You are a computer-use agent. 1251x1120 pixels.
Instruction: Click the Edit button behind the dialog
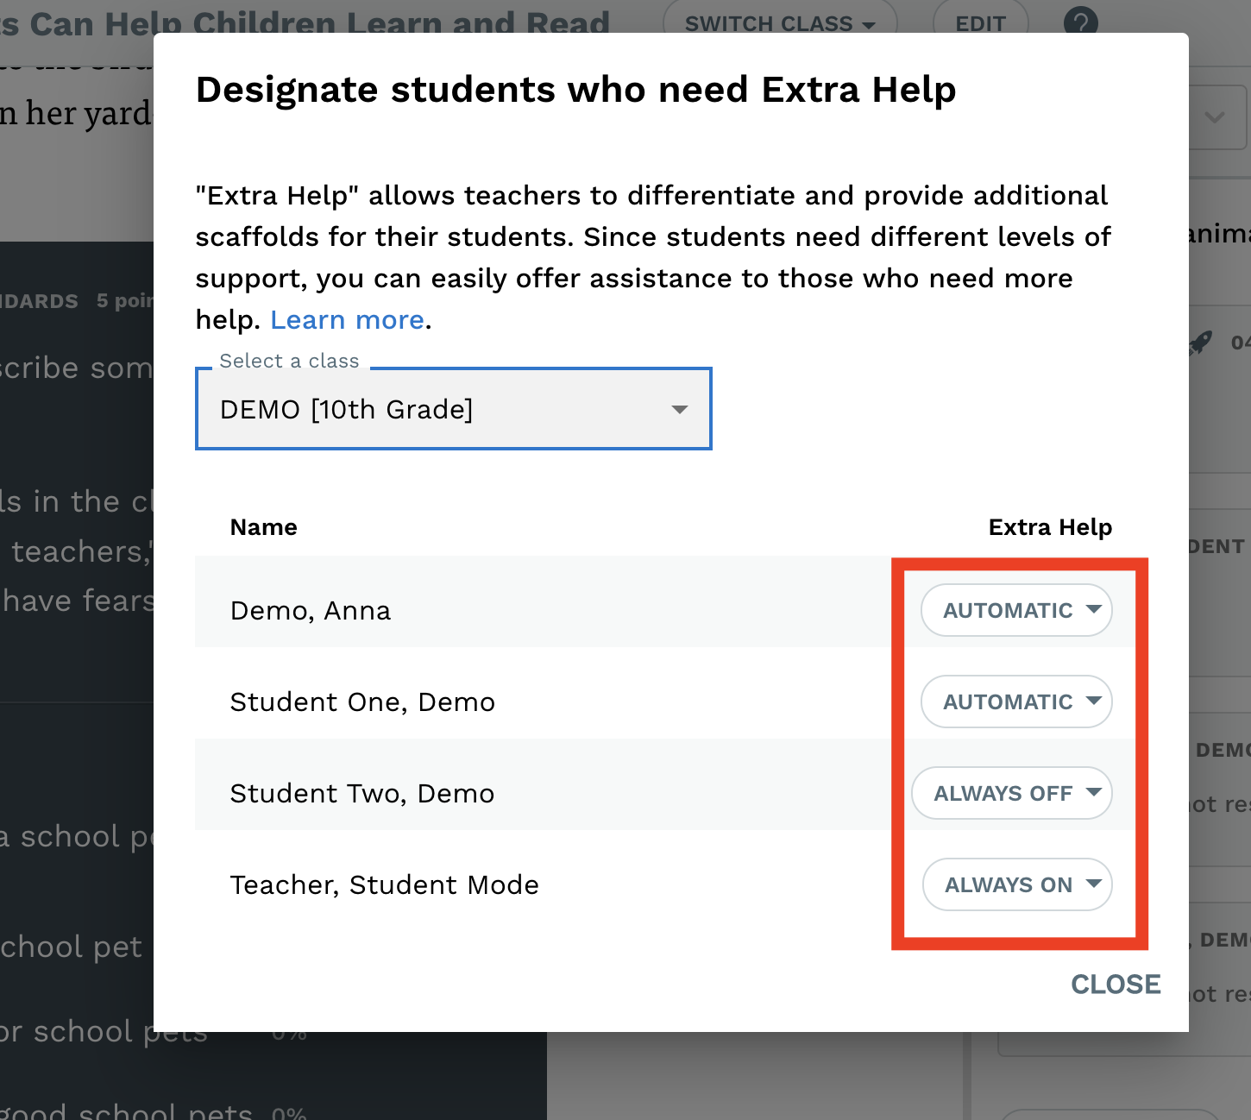pyautogui.click(x=981, y=23)
